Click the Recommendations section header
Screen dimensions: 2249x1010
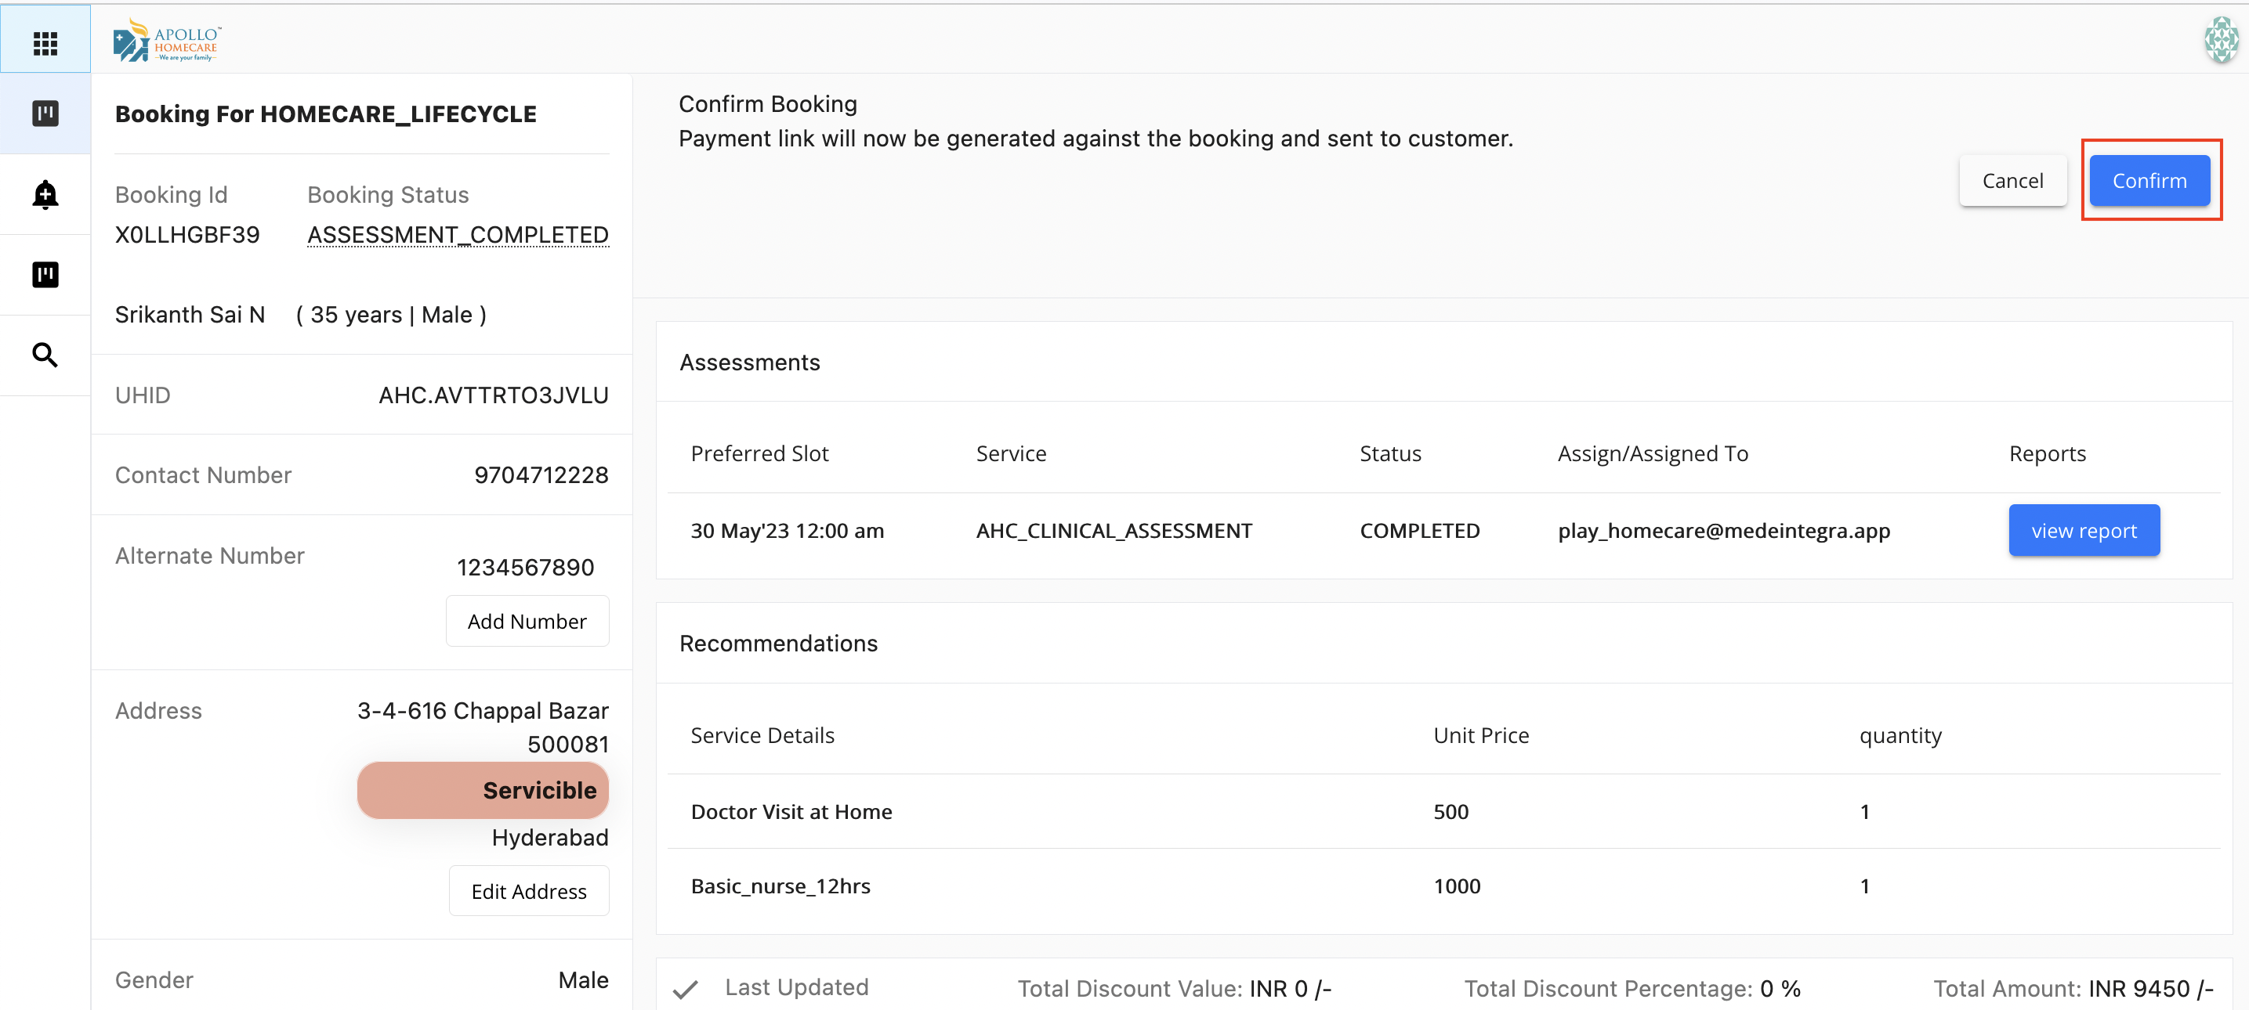(778, 643)
